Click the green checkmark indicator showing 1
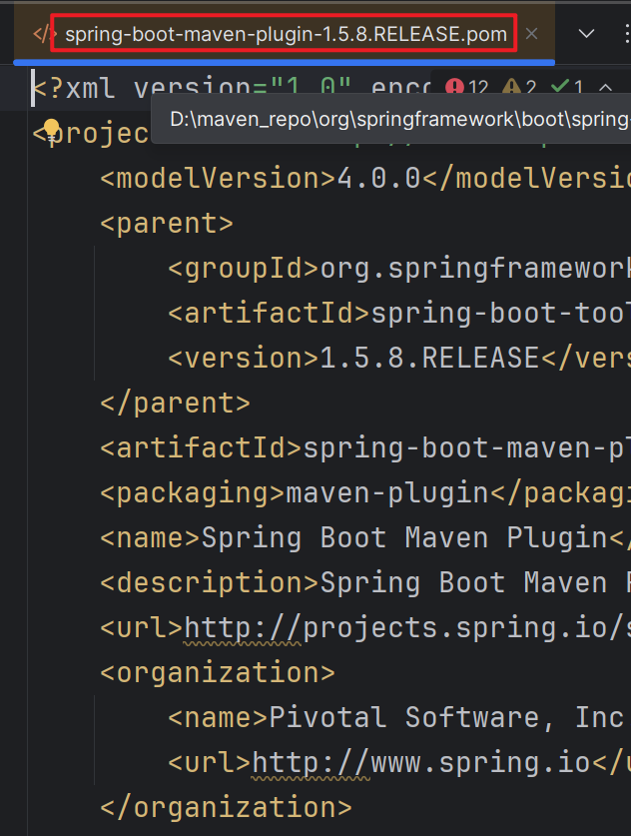The image size is (631, 836). 566,87
